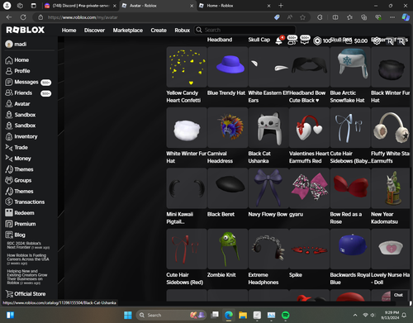413x323 pixels.
Task: Add page to browser favorites star
Action: (302, 17)
